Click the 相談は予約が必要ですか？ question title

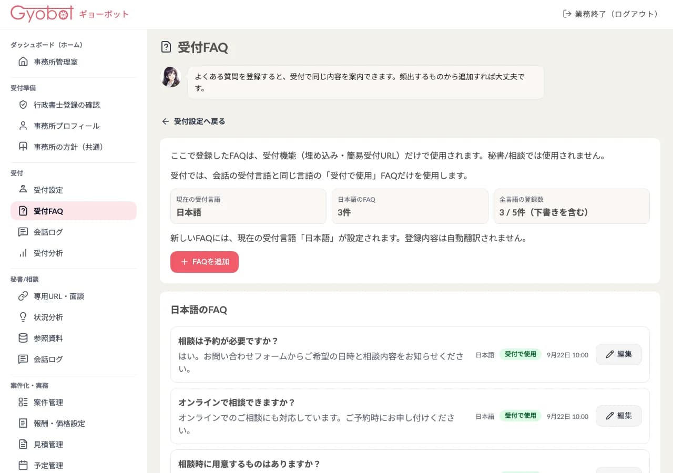click(x=228, y=341)
